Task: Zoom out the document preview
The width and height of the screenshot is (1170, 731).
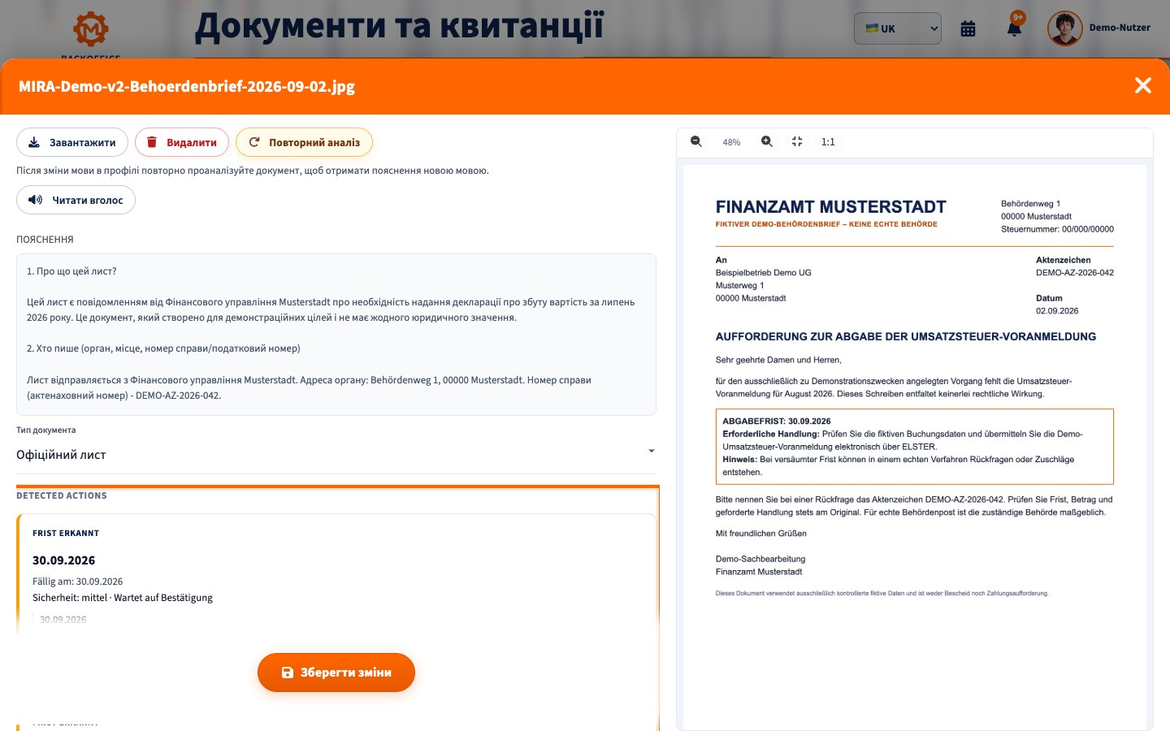Action: tap(696, 141)
